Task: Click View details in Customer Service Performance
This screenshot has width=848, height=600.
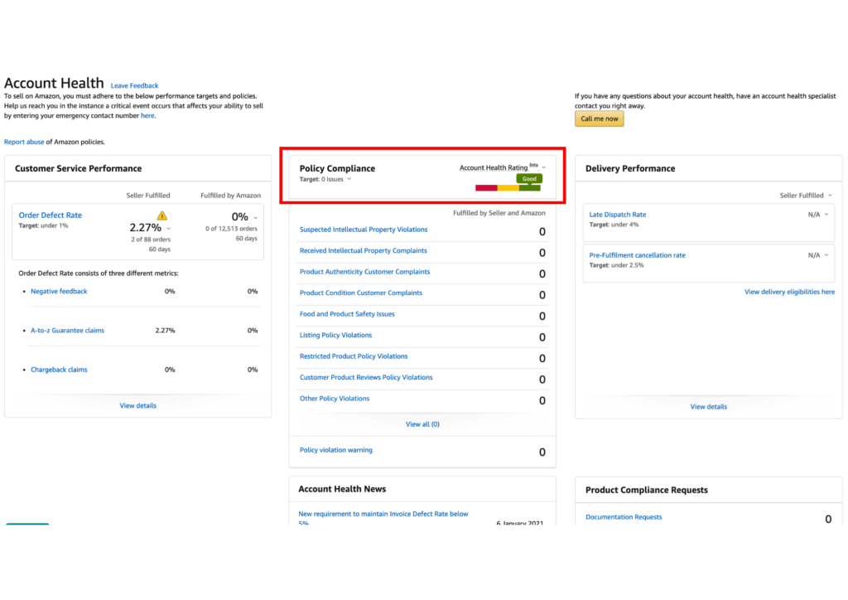Action: pyautogui.click(x=137, y=405)
